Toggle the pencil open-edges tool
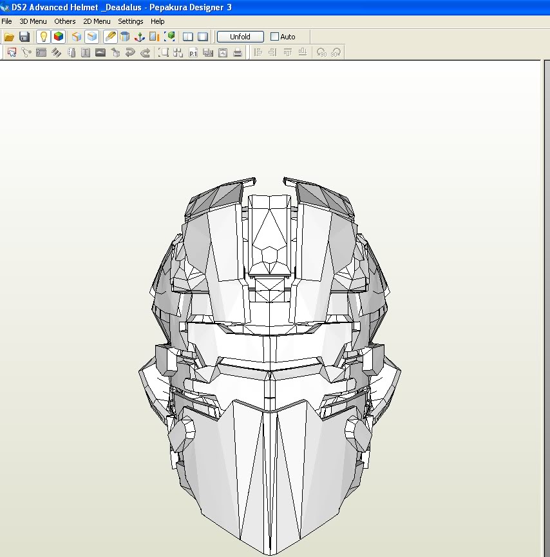The height and width of the screenshot is (557, 550). (110, 37)
